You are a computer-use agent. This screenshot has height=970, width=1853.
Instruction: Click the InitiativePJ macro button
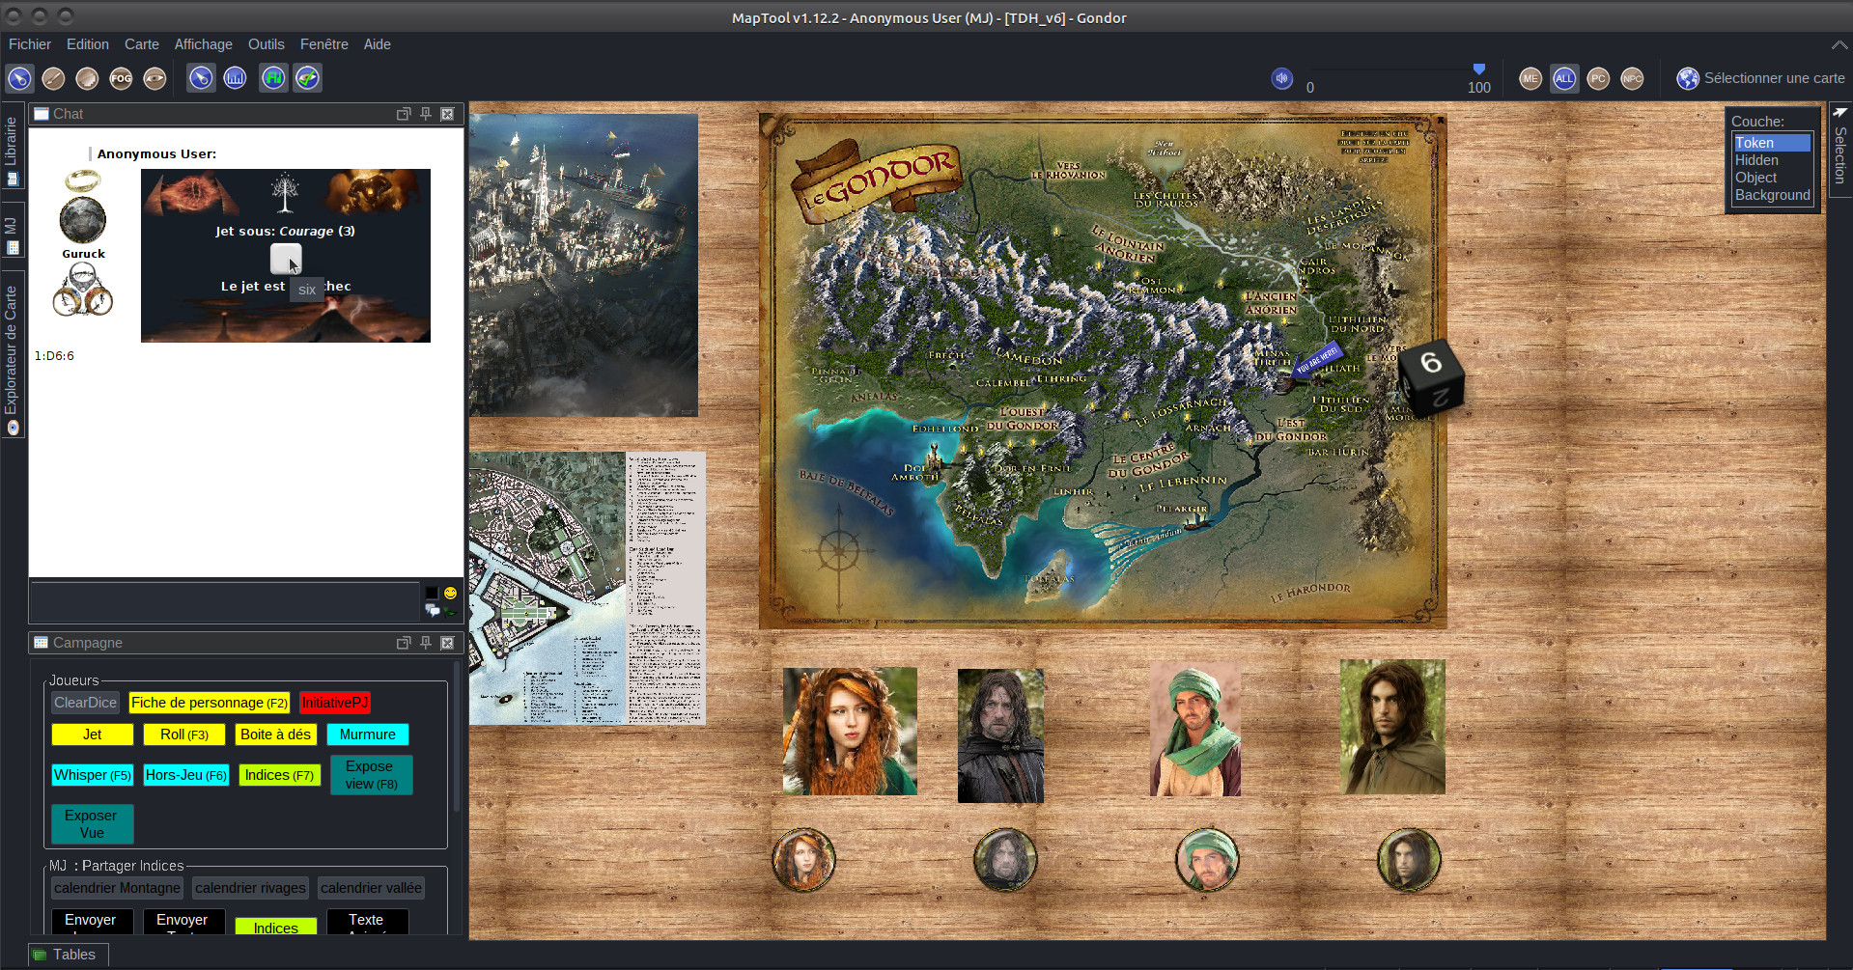[334, 703]
